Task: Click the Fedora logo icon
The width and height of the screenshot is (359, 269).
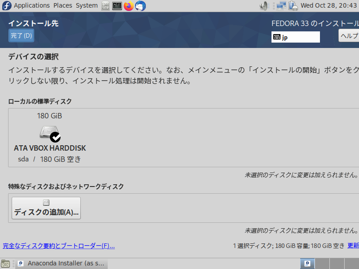Action: tap(6, 5)
